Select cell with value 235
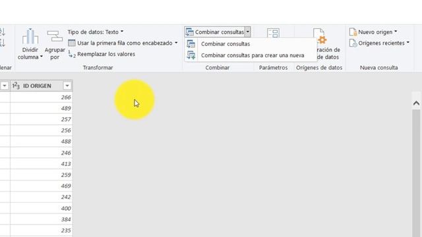 [x=42, y=230]
